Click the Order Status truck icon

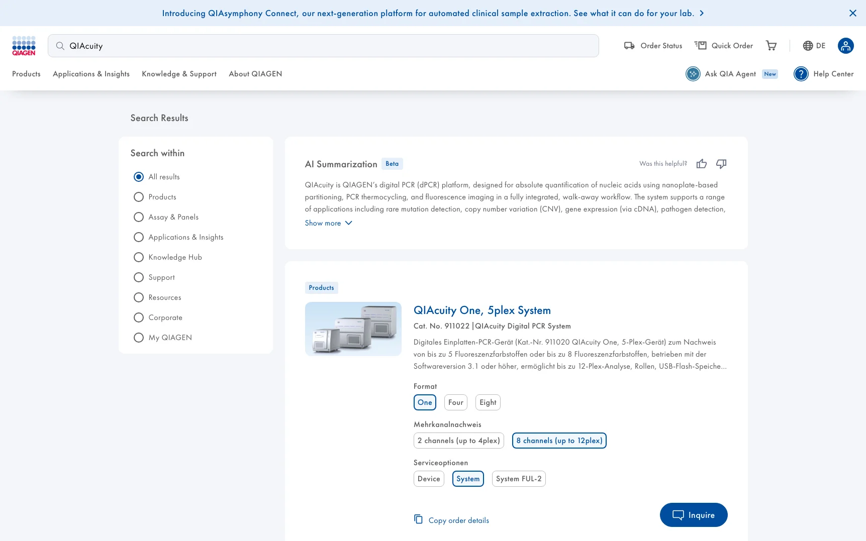click(629, 46)
